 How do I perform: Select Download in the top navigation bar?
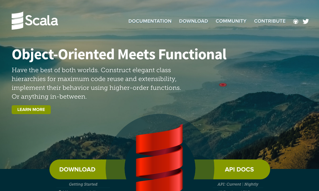[194, 21]
